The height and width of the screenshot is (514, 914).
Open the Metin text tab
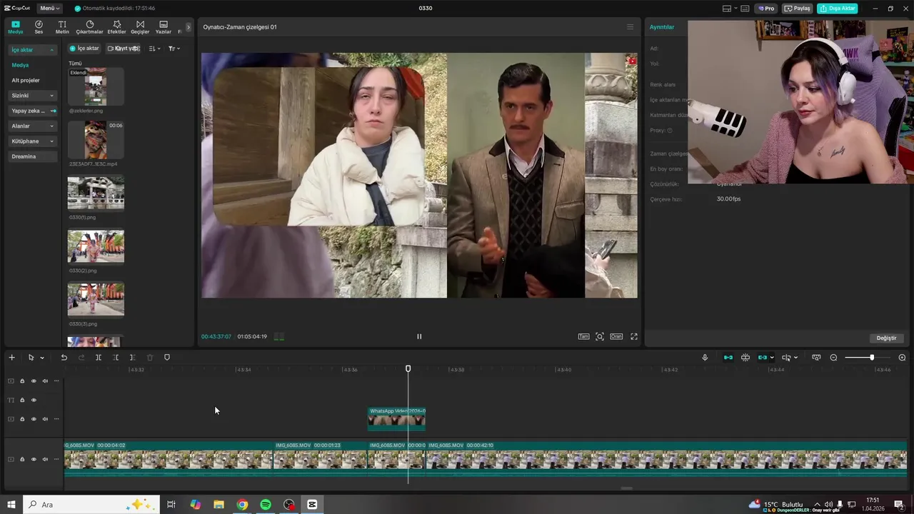[62, 27]
